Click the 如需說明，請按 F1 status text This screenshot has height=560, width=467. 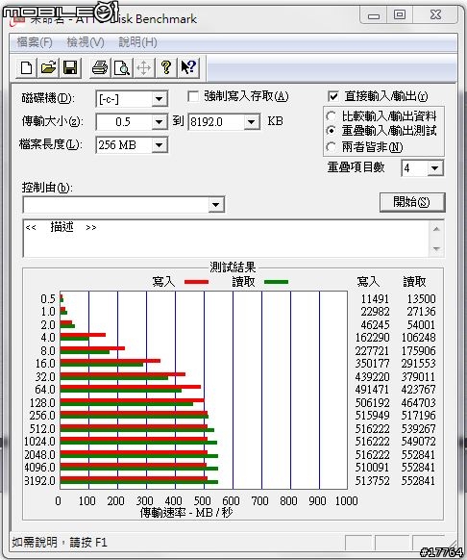point(60,543)
